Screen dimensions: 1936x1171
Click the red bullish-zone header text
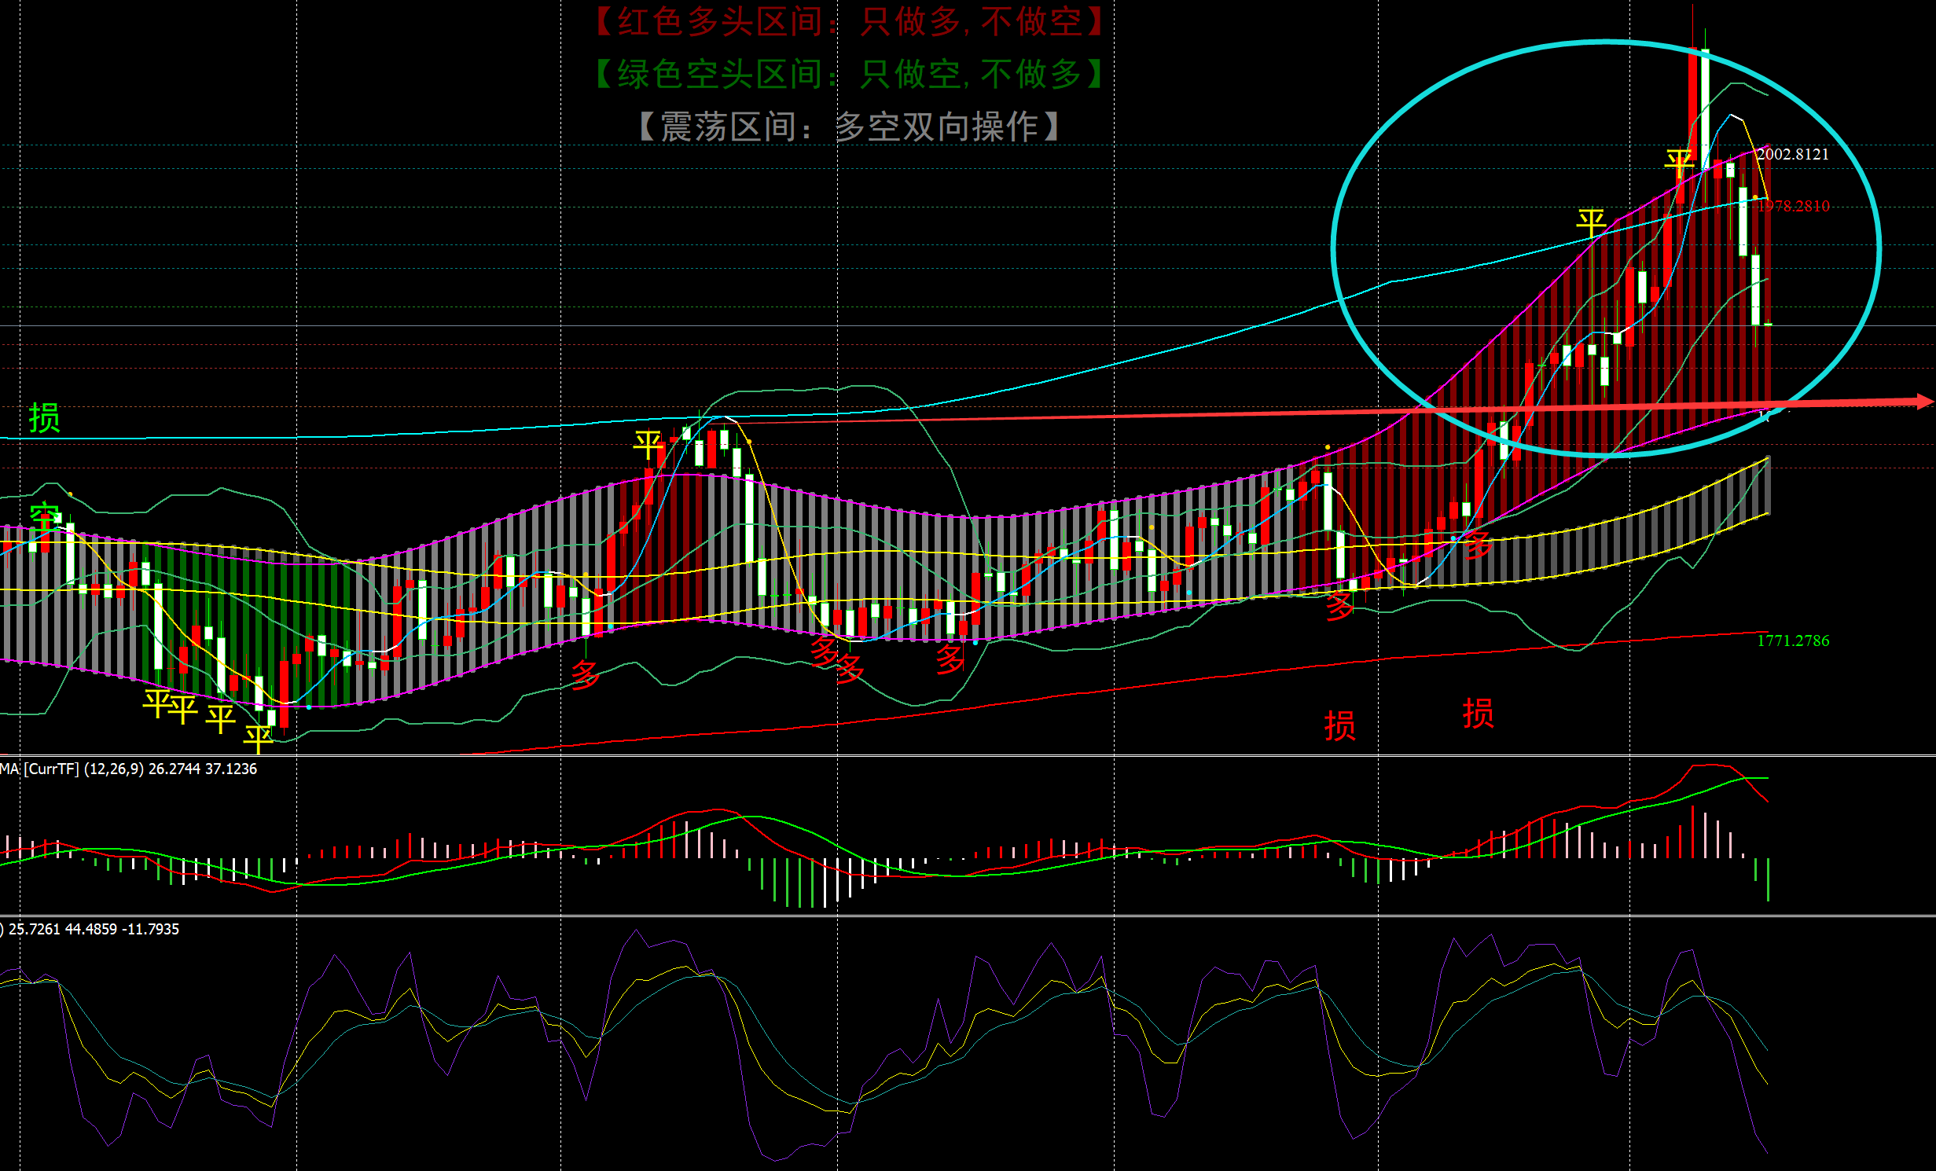point(849,22)
